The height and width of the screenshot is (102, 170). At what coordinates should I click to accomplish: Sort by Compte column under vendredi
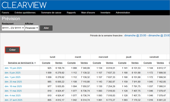click(x=148, y=63)
